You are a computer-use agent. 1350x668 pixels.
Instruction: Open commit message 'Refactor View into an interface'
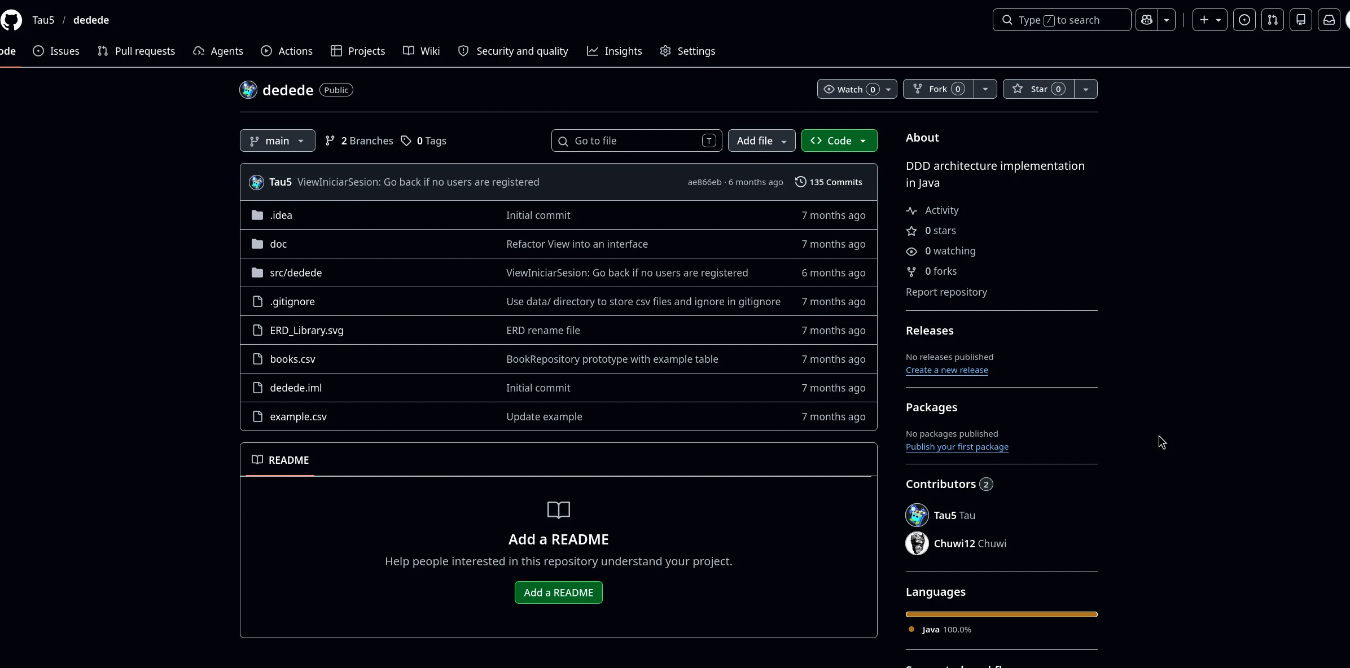tap(577, 244)
